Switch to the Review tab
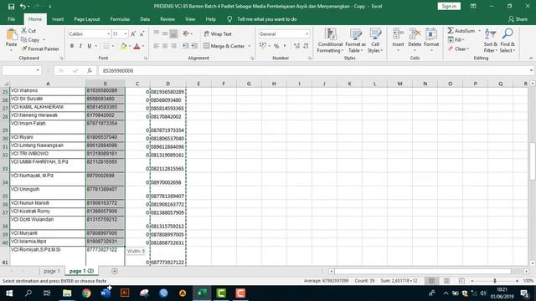Viewport: 536px width, 301px height. (x=167, y=19)
